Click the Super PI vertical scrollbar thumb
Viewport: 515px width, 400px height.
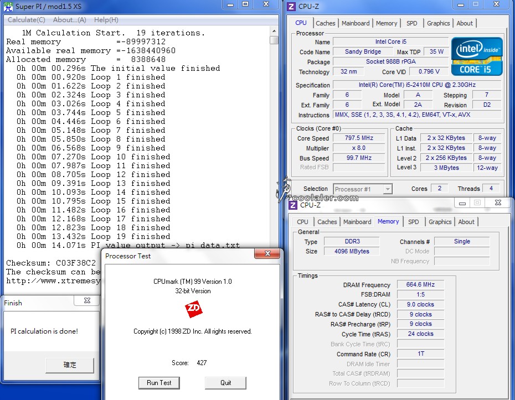tap(274, 40)
